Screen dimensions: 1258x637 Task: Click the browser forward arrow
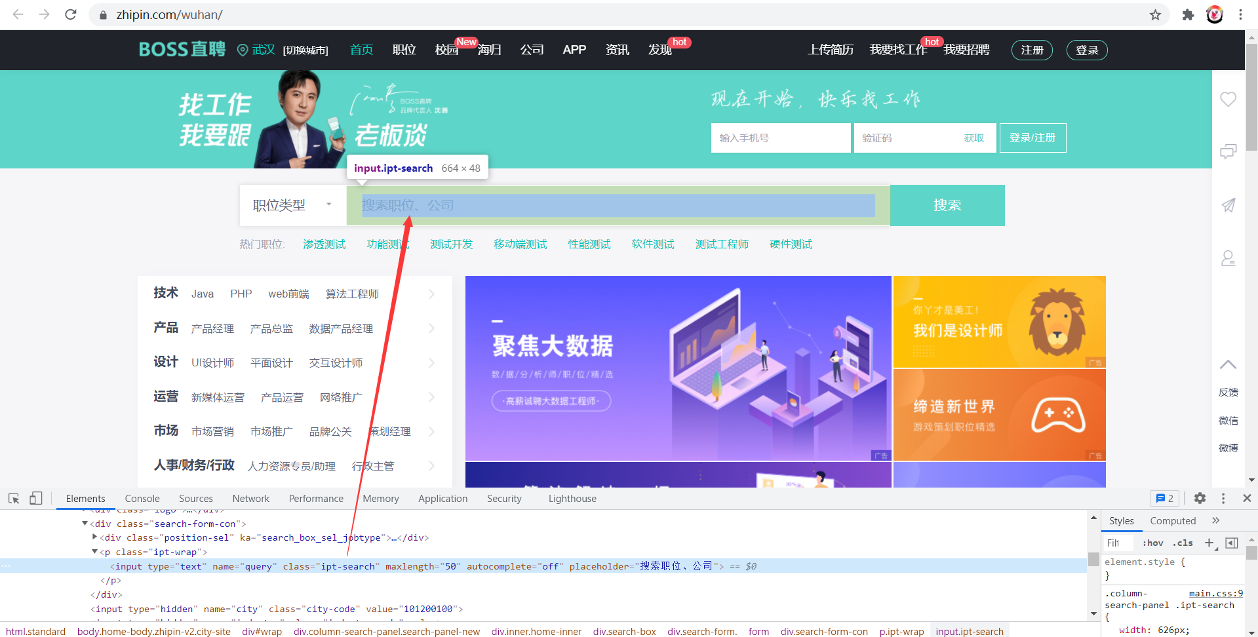coord(44,14)
